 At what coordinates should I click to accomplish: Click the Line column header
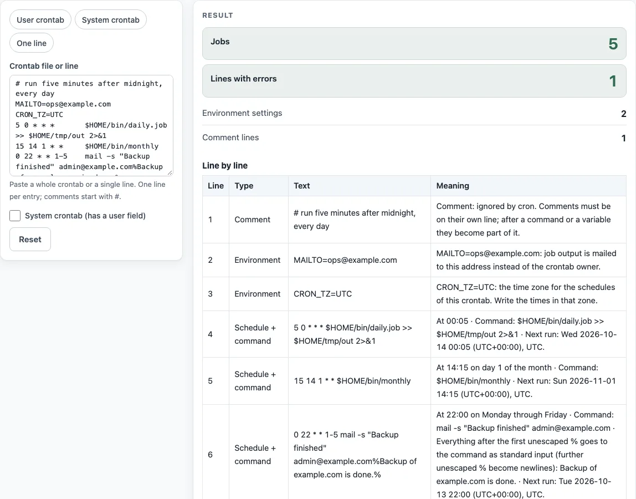click(x=216, y=186)
